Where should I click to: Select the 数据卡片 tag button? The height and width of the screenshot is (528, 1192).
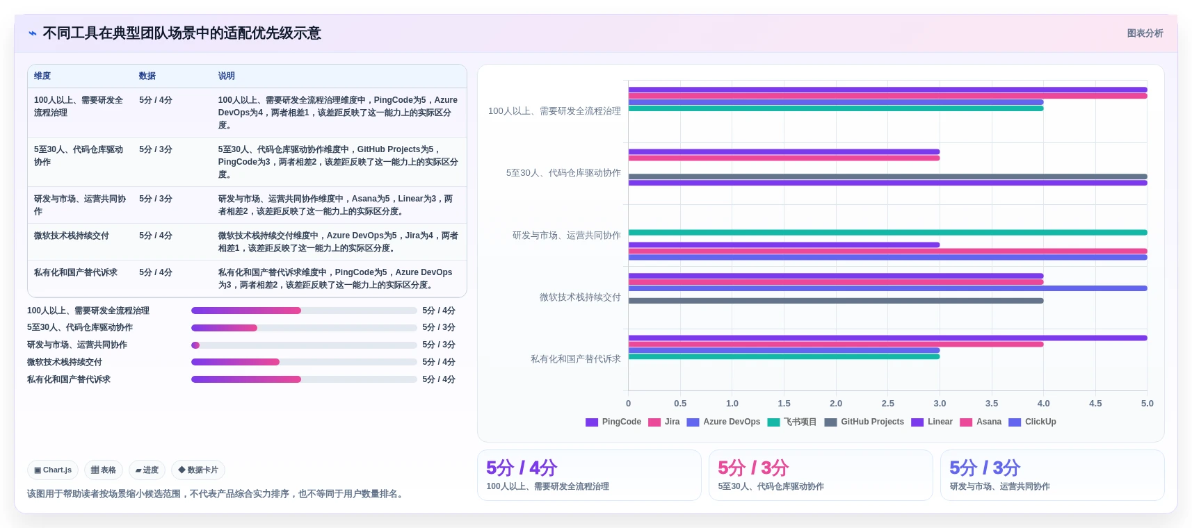198,470
